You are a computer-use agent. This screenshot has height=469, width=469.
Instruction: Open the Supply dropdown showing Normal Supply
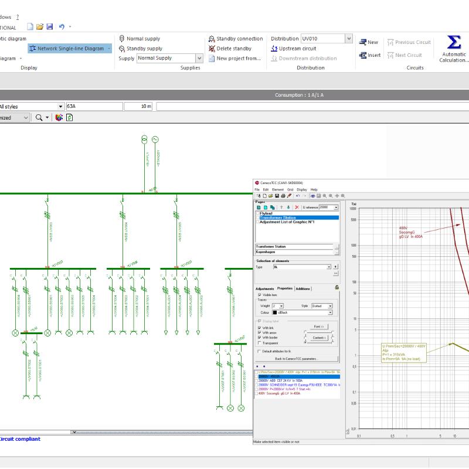199,58
